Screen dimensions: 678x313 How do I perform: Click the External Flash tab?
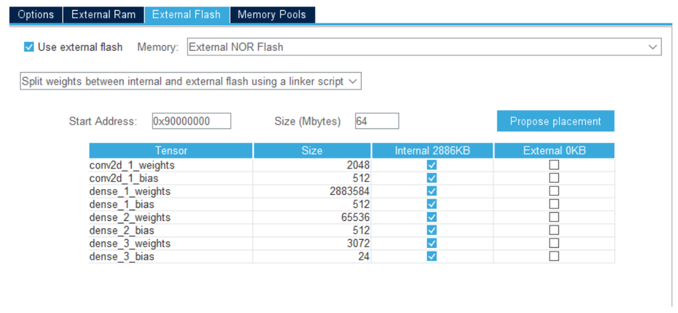187,14
